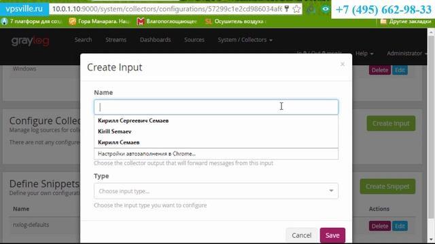Select the 'nxlog-defaults' snippet name

click(31, 224)
